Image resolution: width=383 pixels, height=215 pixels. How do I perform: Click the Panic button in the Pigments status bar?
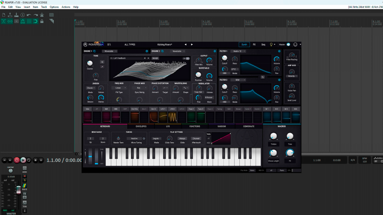click(x=282, y=170)
